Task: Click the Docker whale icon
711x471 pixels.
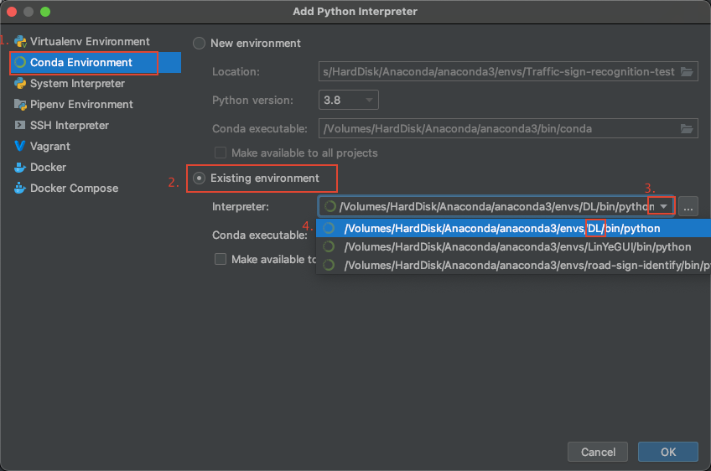Action: click(20, 168)
